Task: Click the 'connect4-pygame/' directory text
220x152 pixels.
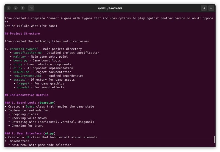Action: (x=24, y=49)
